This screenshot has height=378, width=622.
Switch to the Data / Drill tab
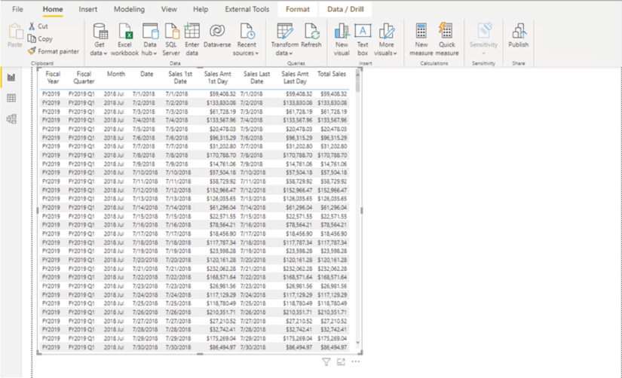coord(345,10)
